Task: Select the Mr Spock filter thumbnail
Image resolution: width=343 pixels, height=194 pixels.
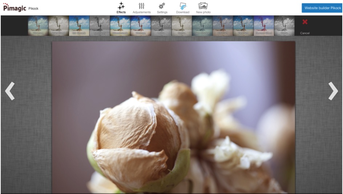Action: click(79, 25)
